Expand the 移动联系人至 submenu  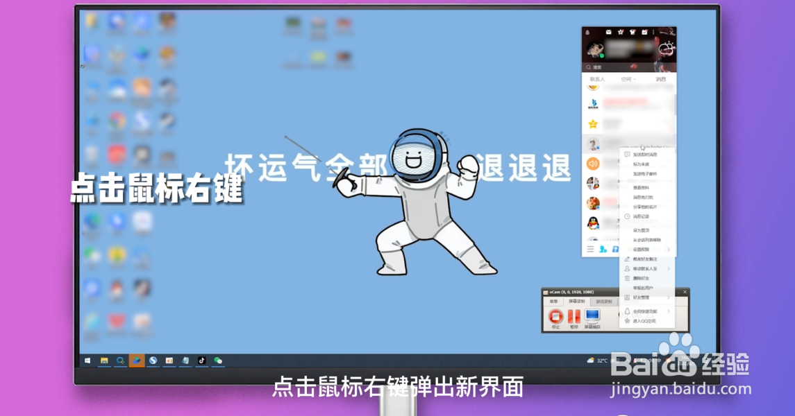tap(648, 269)
